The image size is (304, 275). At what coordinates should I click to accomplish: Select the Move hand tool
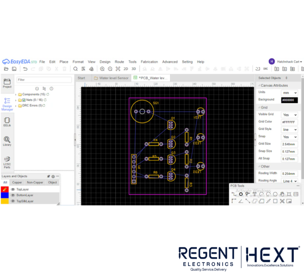point(282,194)
